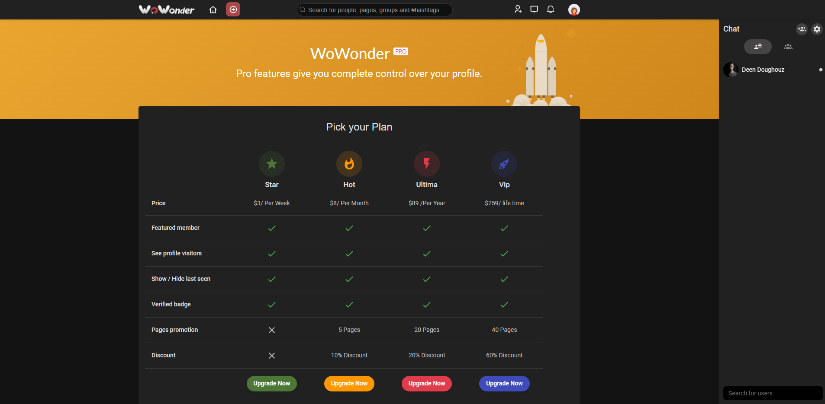This screenshot has height=404, width=825.
Task: Click the red create-post plus icon
Action: point(233,10)
